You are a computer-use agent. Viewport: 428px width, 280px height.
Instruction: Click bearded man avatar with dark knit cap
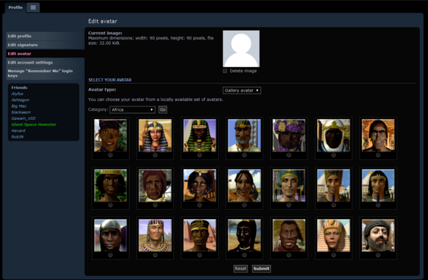click(x=378, y=235)
